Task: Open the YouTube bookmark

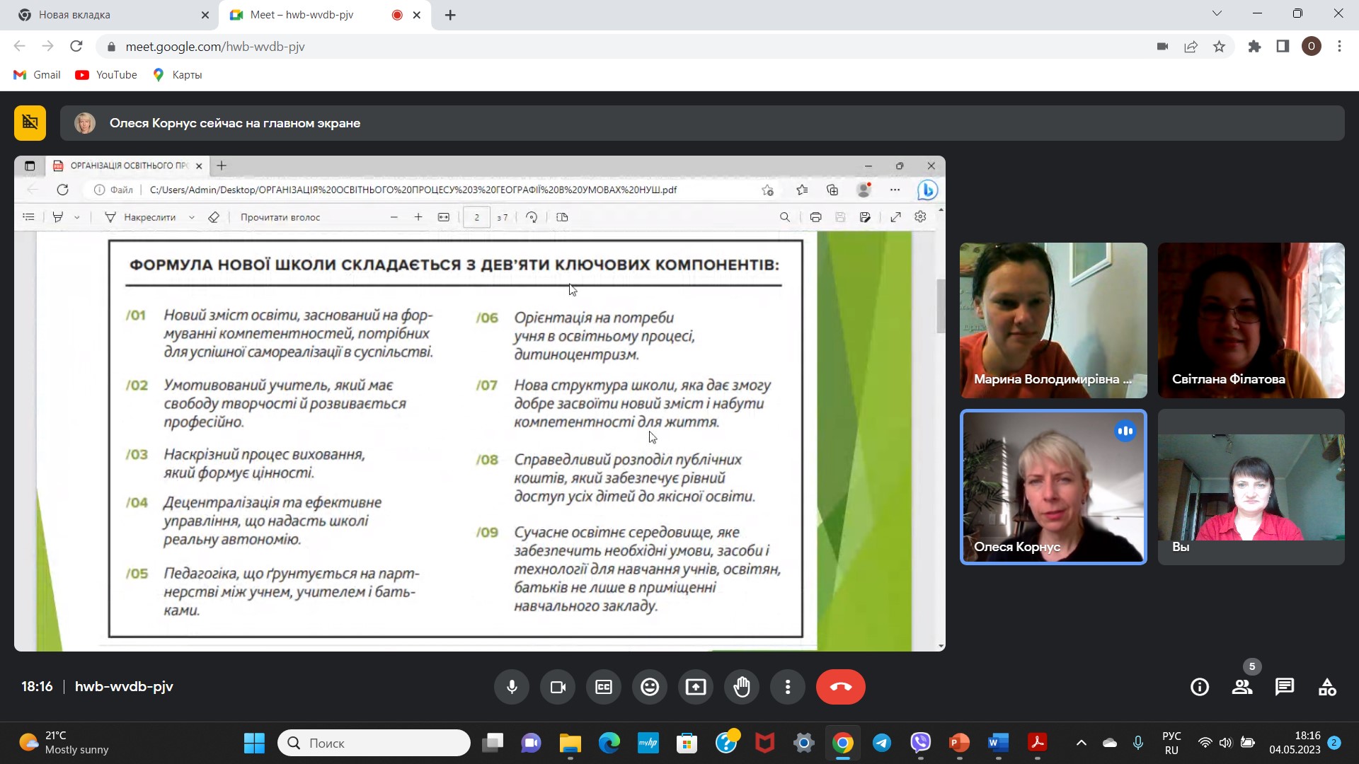Action: click(106, 75)
